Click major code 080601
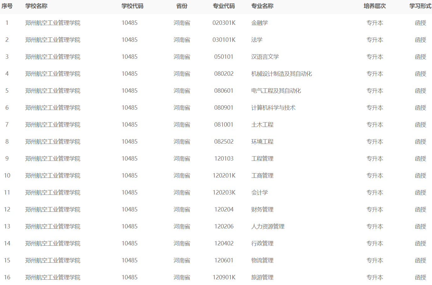This screenshot has width=432, height=285. [224, 91]
